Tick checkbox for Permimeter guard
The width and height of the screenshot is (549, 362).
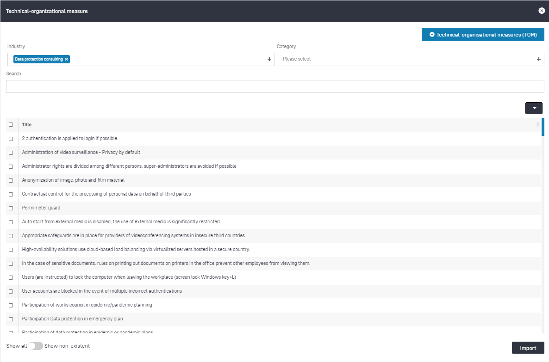(11, 208)
